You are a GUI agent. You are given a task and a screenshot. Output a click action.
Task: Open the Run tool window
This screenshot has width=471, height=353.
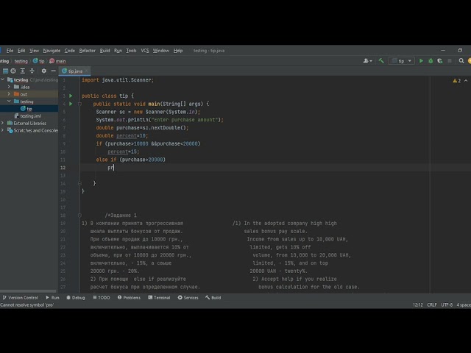52,298
